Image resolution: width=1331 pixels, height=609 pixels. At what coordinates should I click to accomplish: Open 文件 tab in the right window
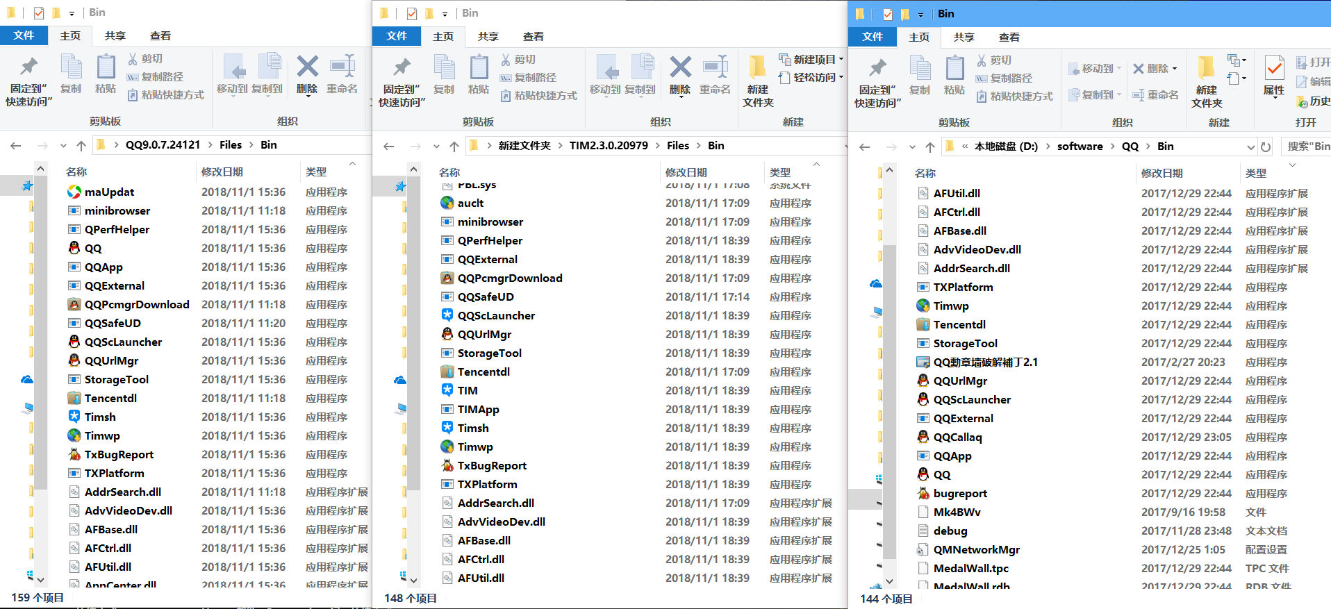873,37
